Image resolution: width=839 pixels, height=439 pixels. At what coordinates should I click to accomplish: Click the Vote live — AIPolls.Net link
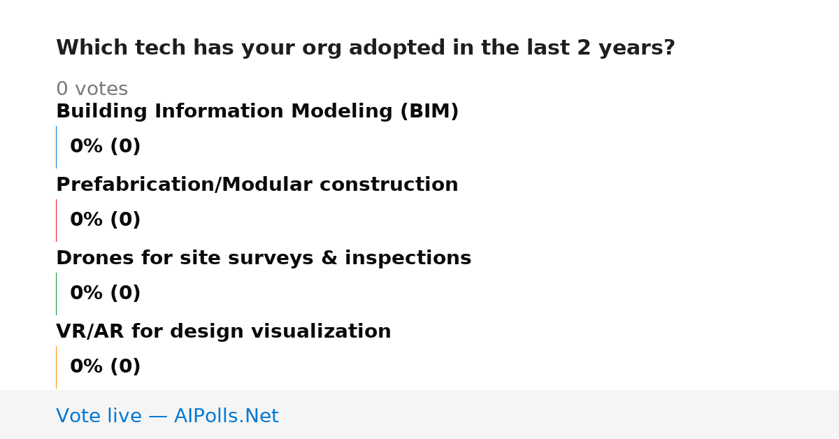coord(167,416)
